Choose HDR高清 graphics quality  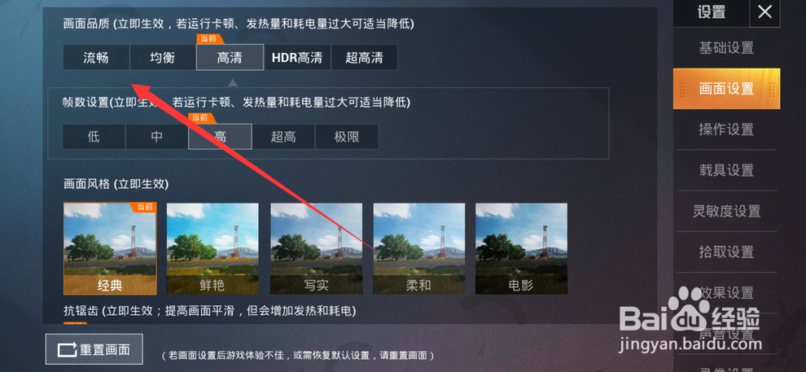click(x=297, y=57)
